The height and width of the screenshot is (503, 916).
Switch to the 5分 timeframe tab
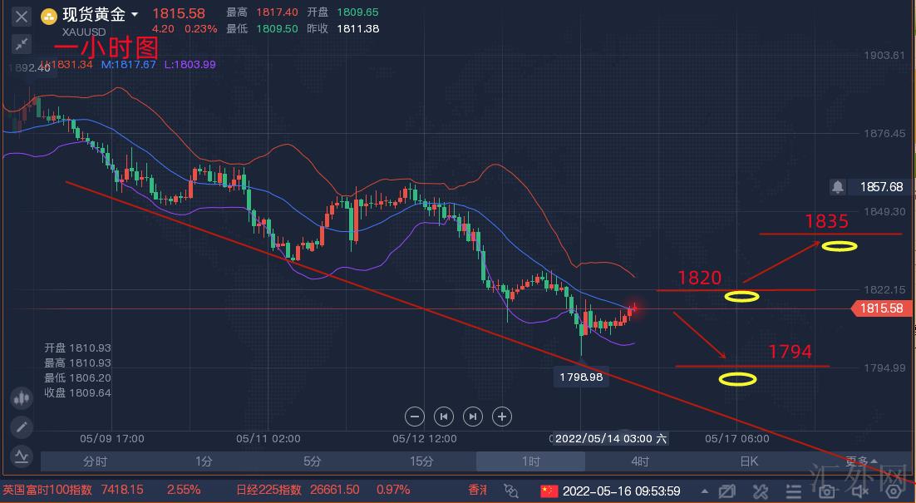pos(312,461)
